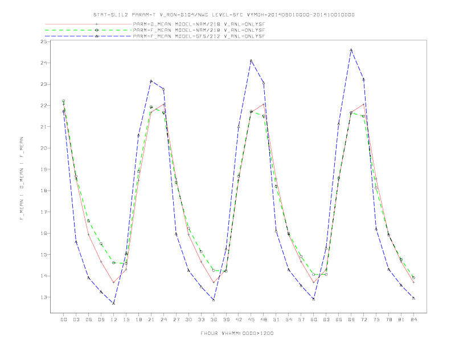This screenshot has height=348, width=451.
Task: Click y-axis tick value 14
Action: (44, 276)
